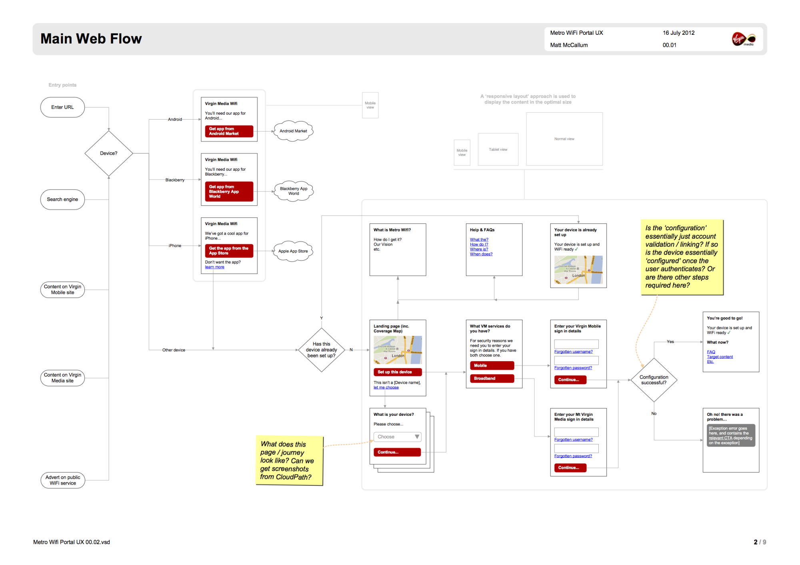800x565 pixels.
Task: Select the 'Search engine' entry point
Action: point(62,200)
